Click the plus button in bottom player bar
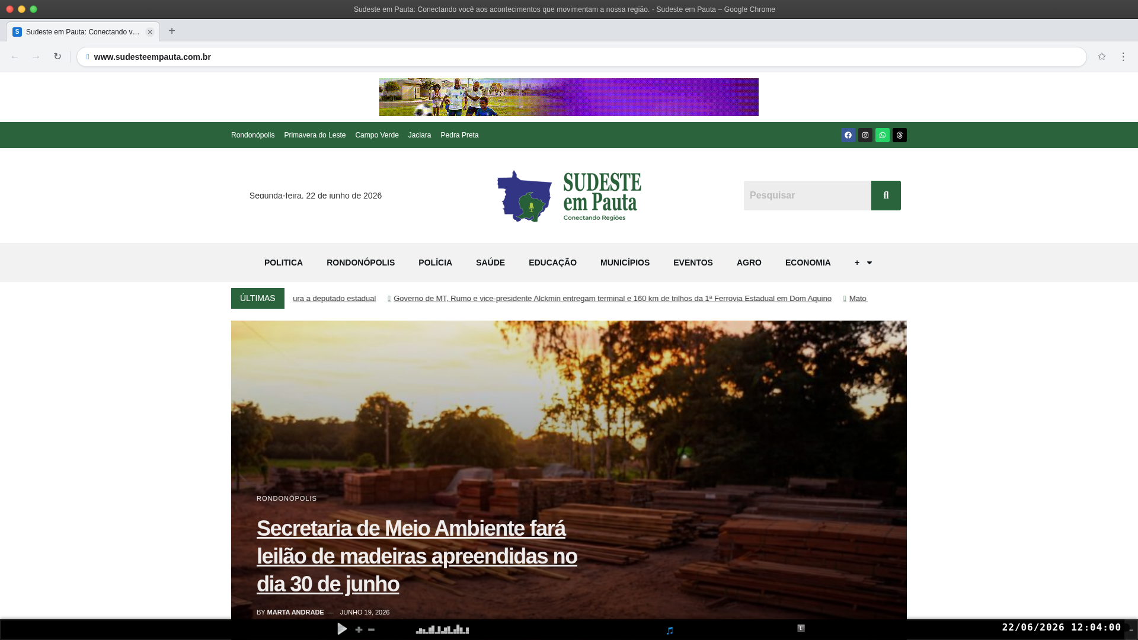Image resolution: width=1138 pixels, height=640 pixels. coord(359,629)
